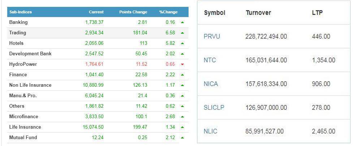Click the red down arrow beside HydroPower
The image size is (354, 146).
(182, 64)
